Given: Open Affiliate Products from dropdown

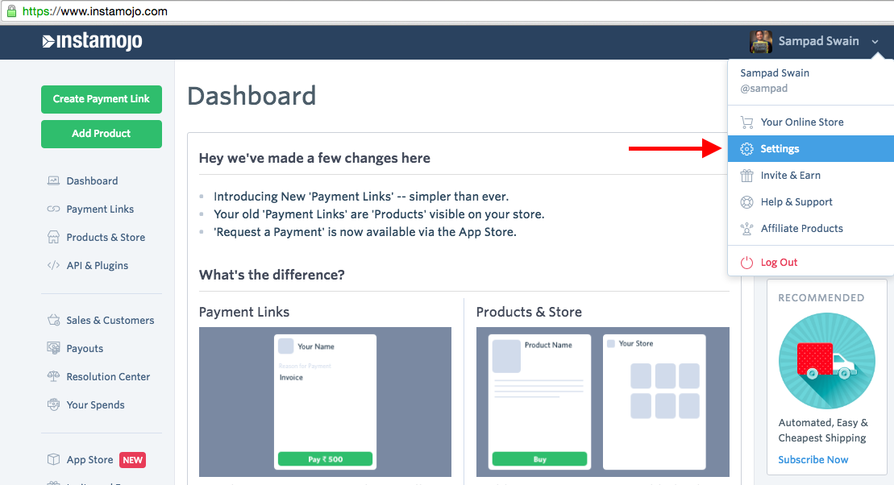Looking at the screenshot, I should click(x=801, y=229).
